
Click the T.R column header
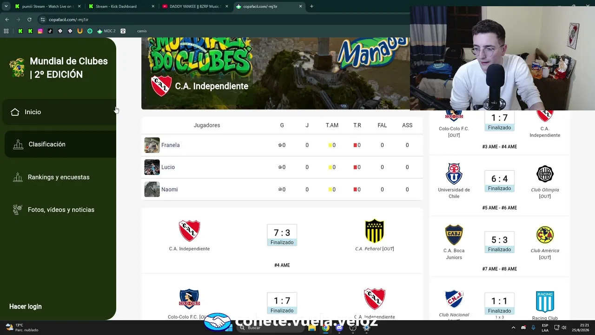coord(357,125)
